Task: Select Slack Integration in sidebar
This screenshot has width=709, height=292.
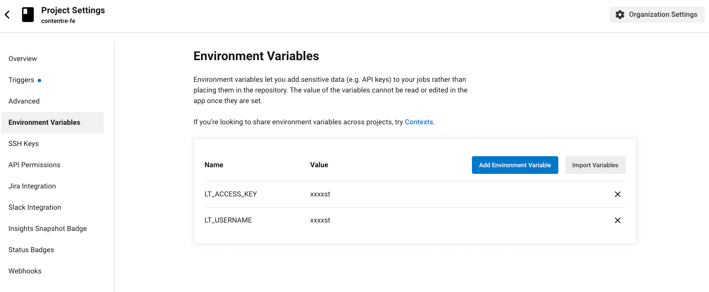Action: [35, 207]
